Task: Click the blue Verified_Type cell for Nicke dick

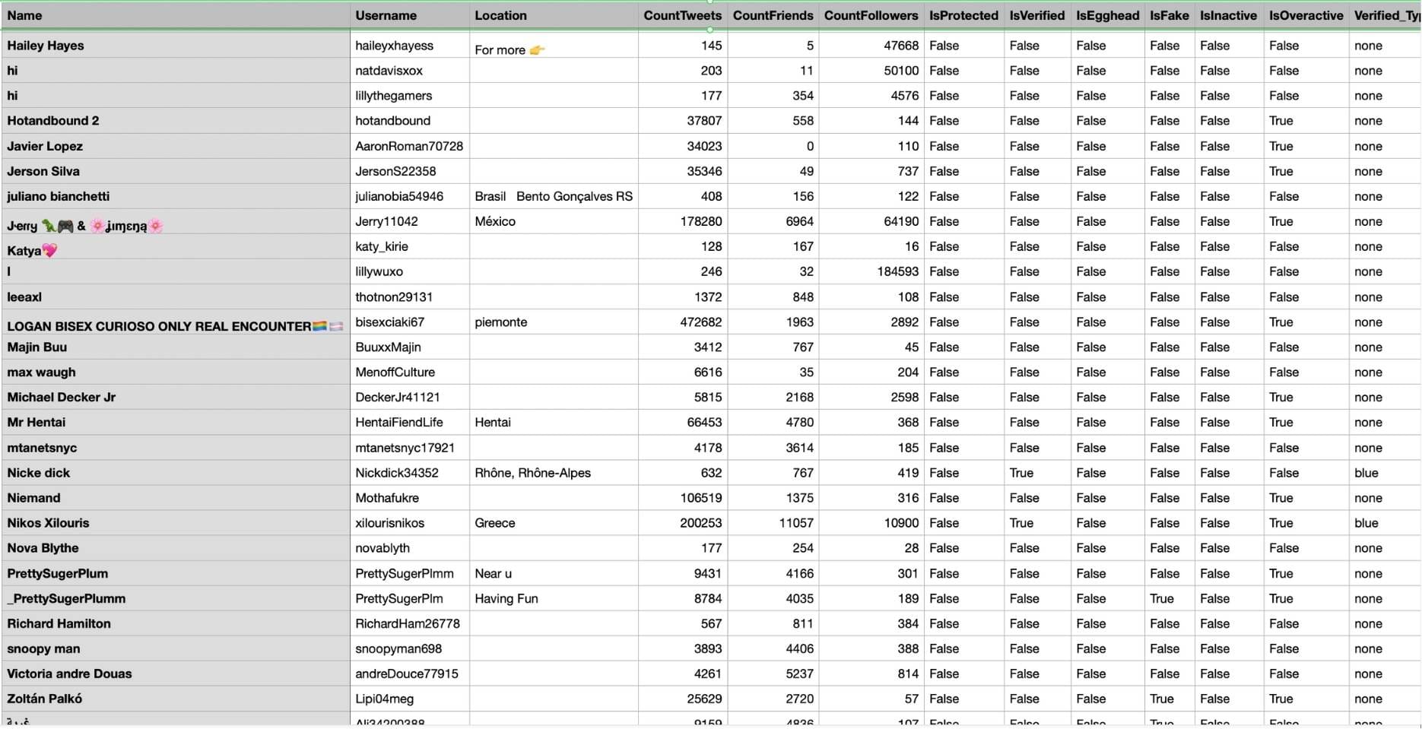Action: click(1366, 473)
